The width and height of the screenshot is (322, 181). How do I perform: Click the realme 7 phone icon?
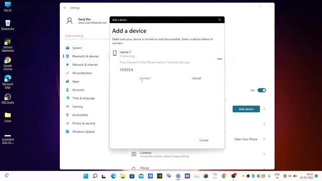115,53
